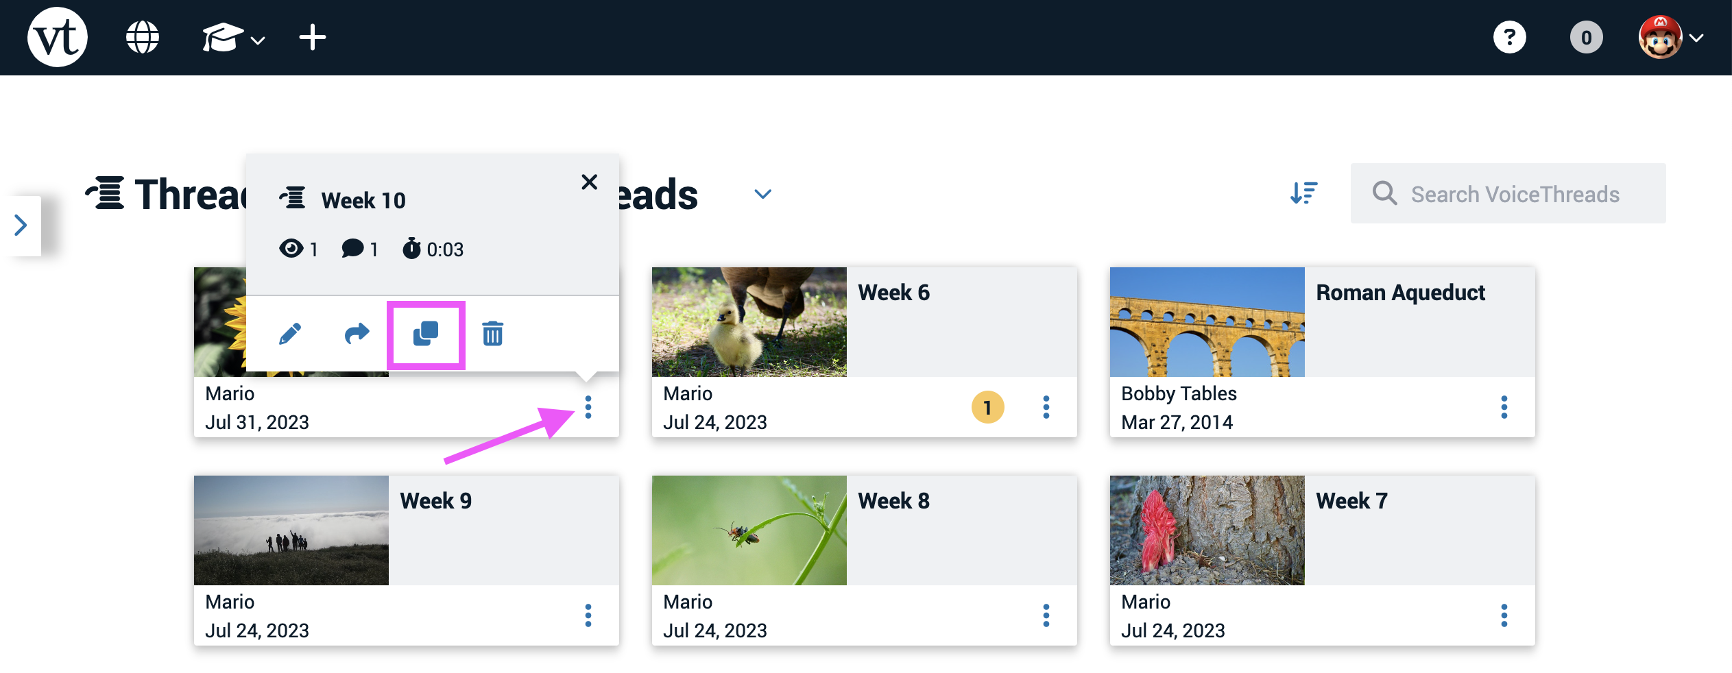This screenshot has width=1732, height=673.
Task: Click the Search VoiceThreads field
Action: pyautogui.click(x=1514, y=194)
